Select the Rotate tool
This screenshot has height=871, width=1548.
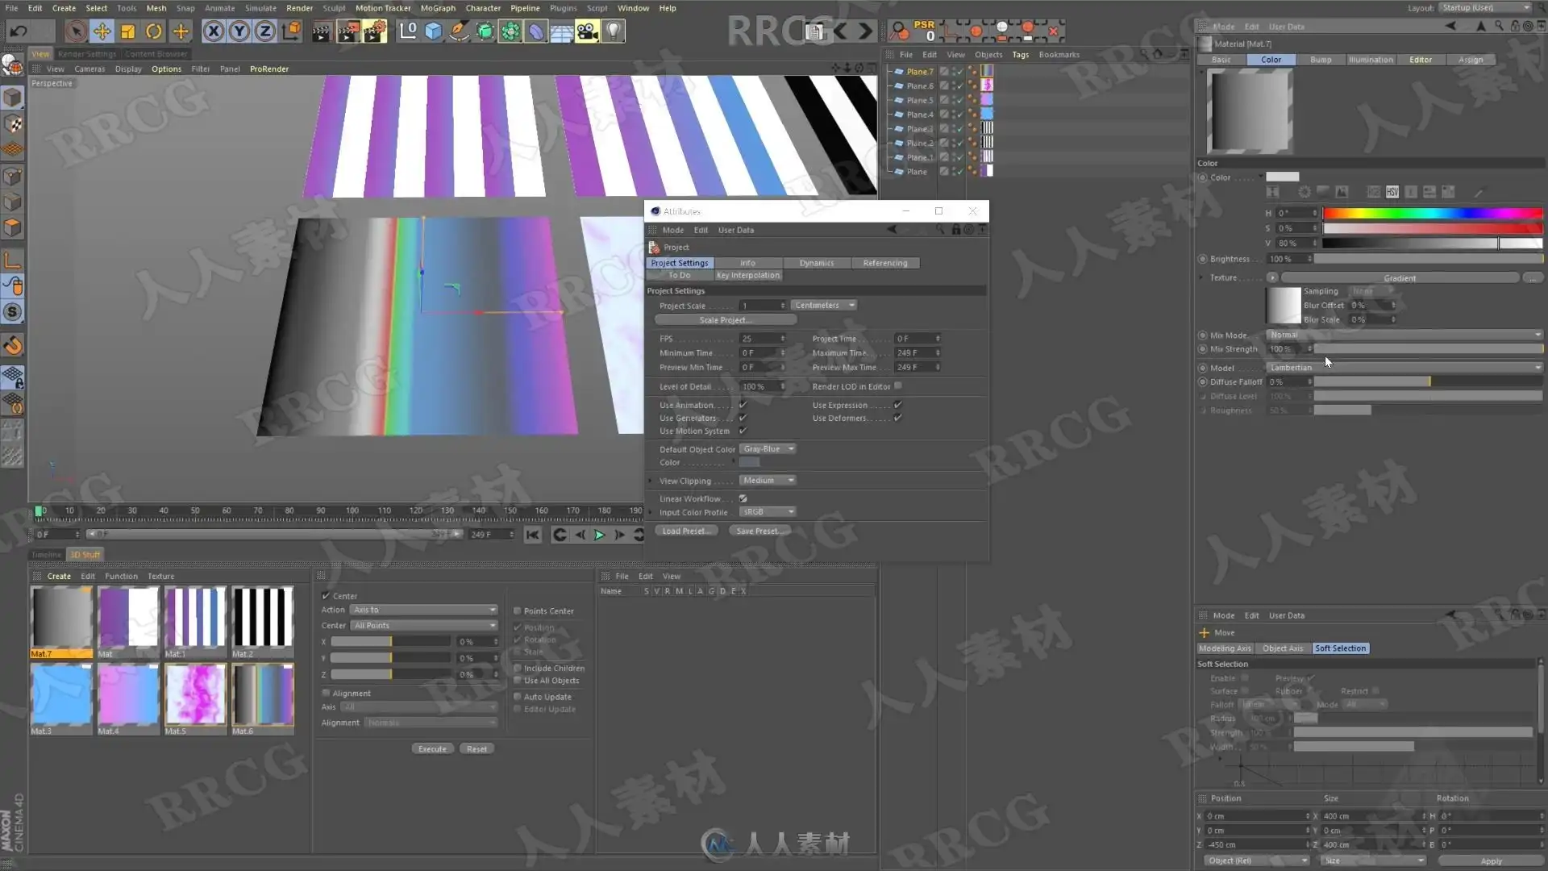tap(153, 31)
